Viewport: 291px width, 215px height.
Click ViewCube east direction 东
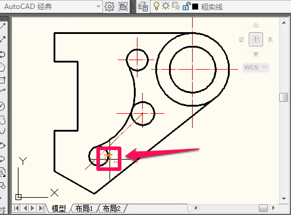(x=270, y=39)
